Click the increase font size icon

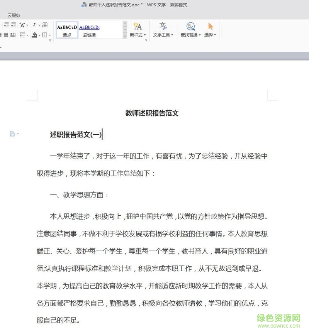(23, 25)
